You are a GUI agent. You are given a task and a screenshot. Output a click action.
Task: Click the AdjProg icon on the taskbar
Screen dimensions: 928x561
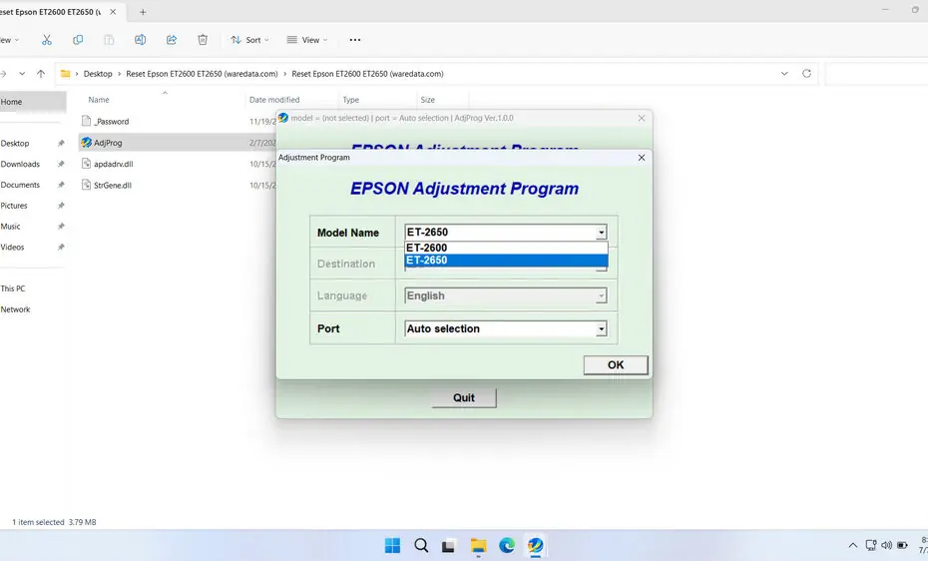pos(536,545)
